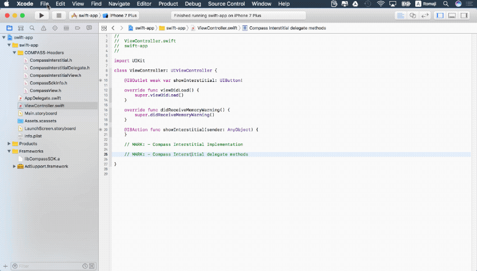Show the Project navigator

click(10, 28)
